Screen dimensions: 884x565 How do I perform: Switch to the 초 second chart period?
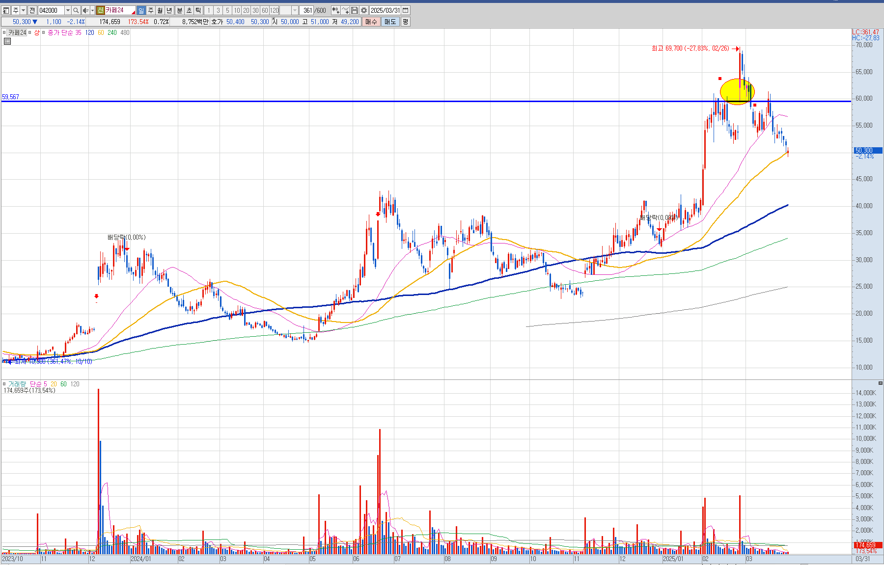[189, 10]
